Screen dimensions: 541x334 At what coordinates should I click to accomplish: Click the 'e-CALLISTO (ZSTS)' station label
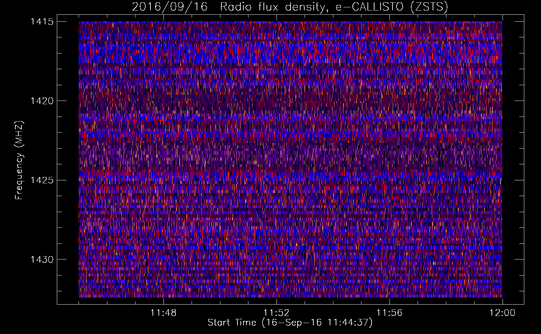pos(392,7)
